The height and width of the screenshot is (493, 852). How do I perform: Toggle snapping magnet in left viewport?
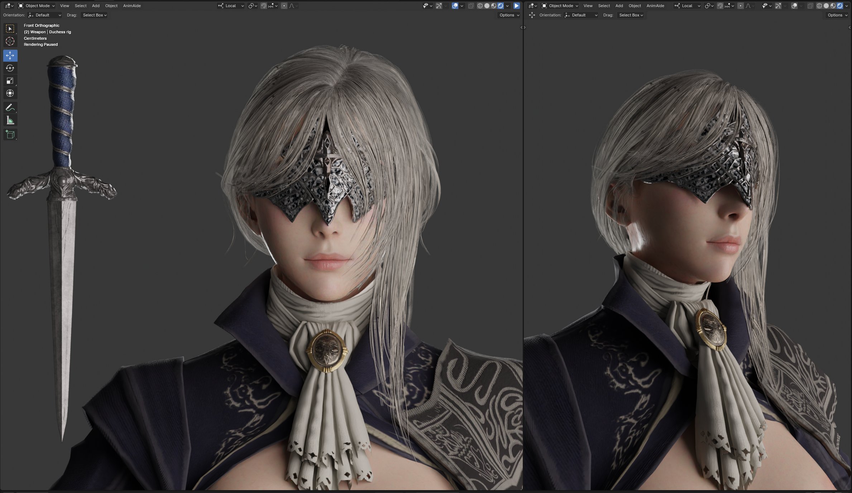(264, 6)
